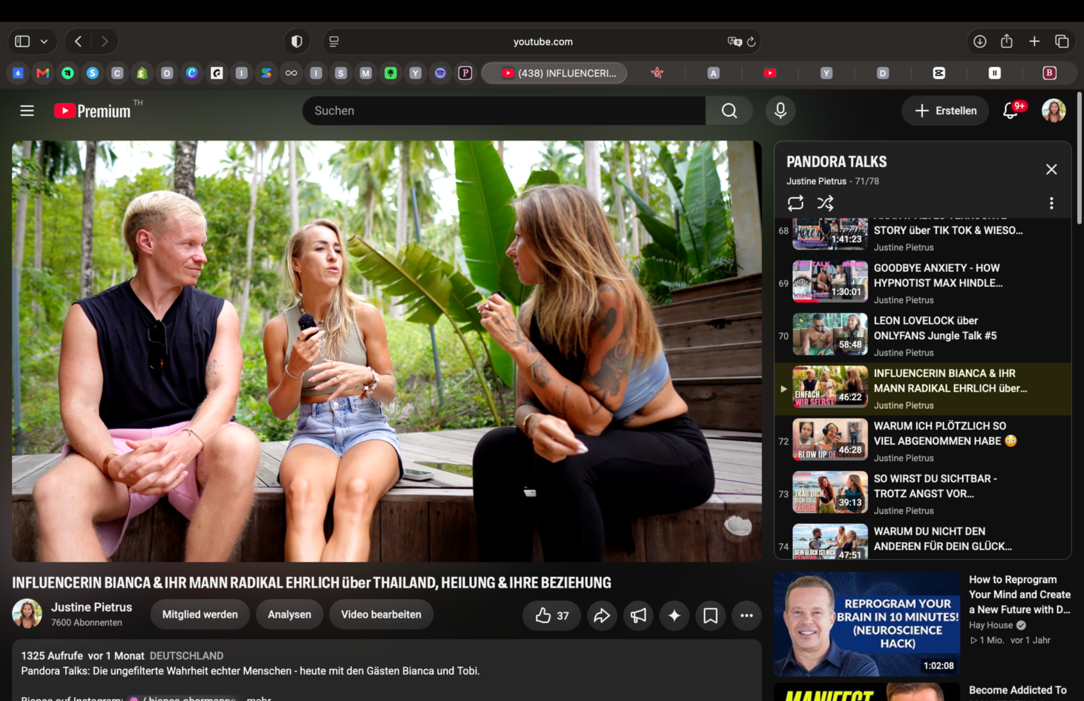Share the video via arrow icon
Image resolution: width=1084 pixels, height=701 pixels.
602,615
